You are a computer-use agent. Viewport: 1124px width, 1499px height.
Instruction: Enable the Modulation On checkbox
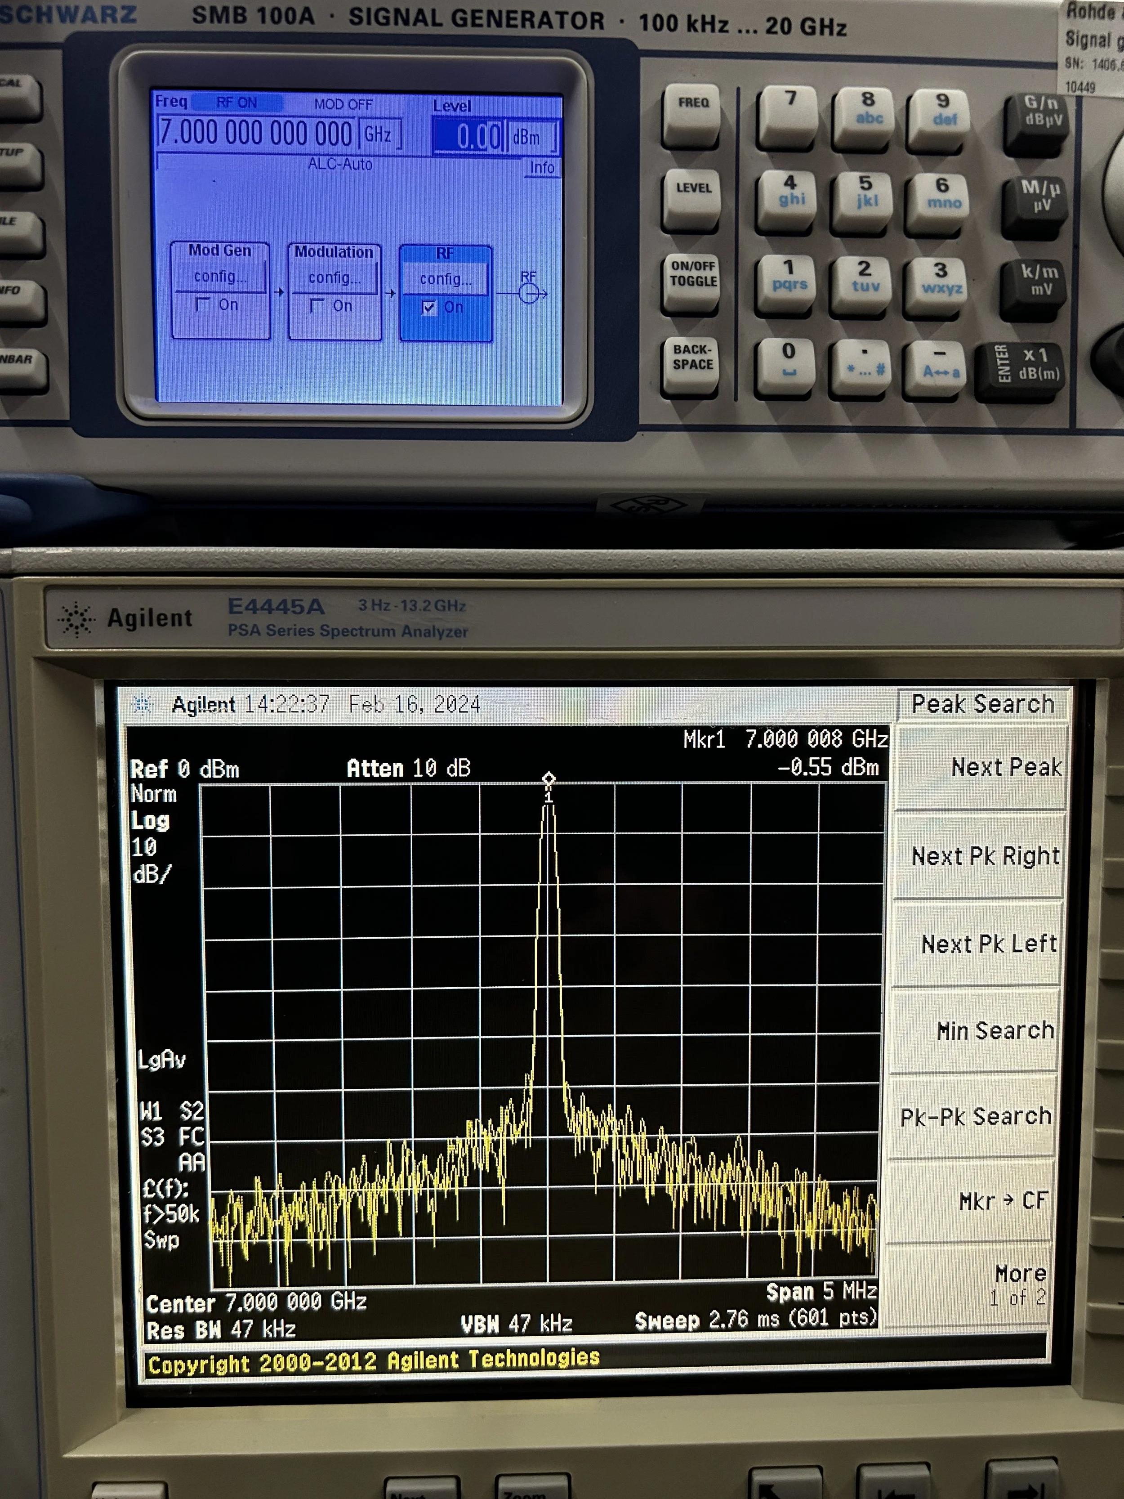[317, 306]
